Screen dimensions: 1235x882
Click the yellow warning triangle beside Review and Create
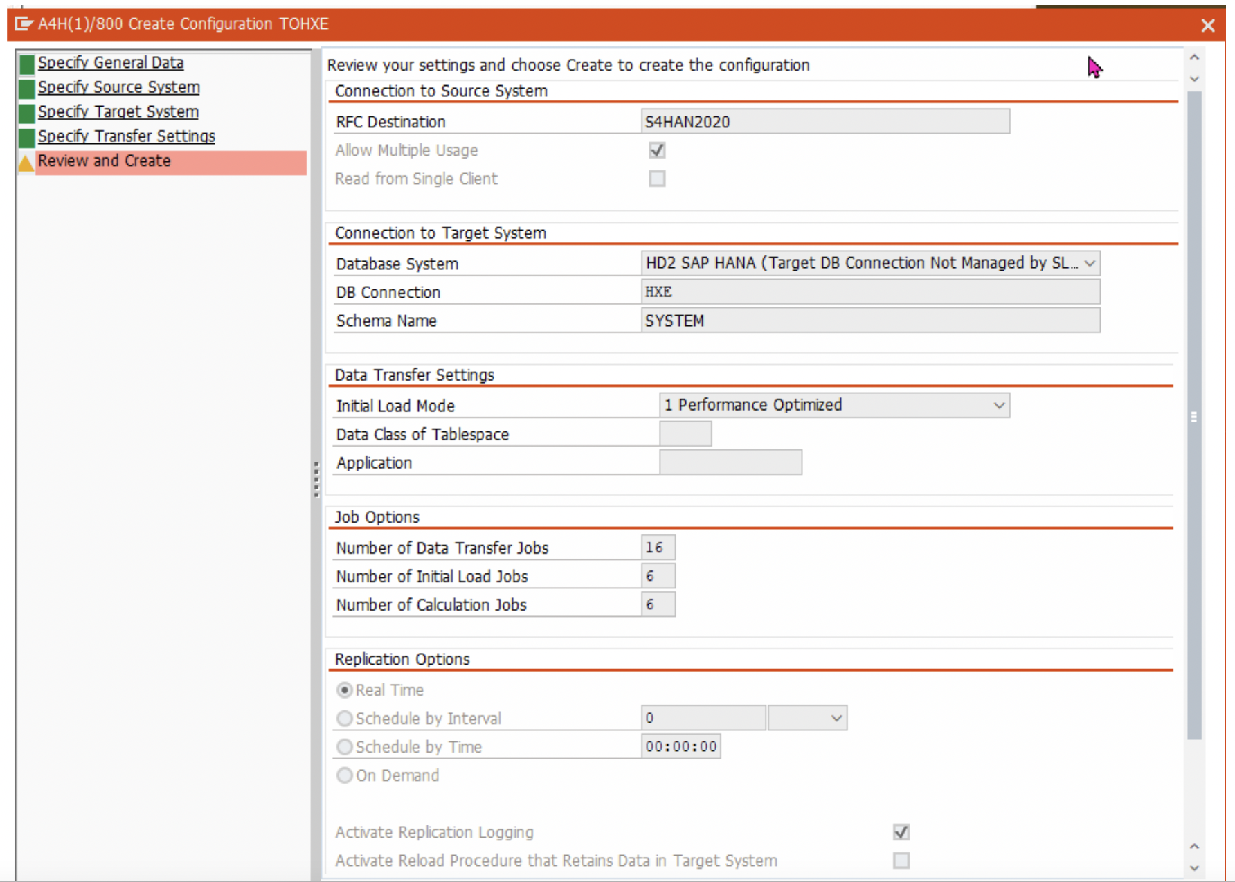(x=26, y=163)
